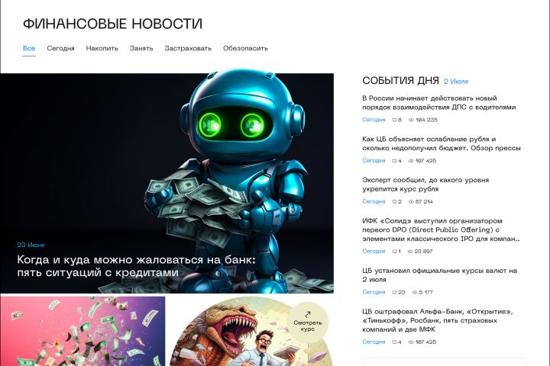Click the «2 Июля» date link
This screenshot has width=550, height=366.
coord(455,82)
